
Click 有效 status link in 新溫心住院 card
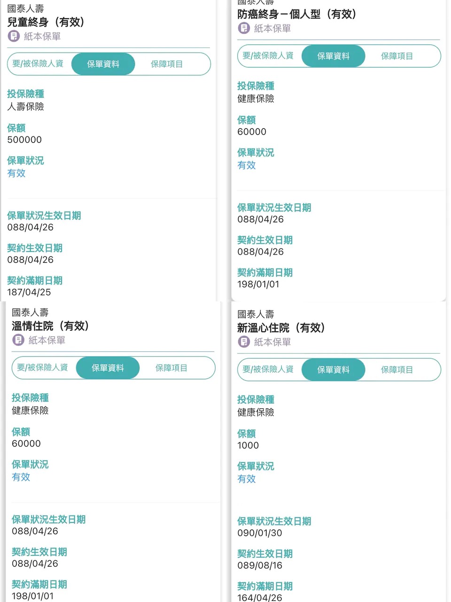pos(247,479)
